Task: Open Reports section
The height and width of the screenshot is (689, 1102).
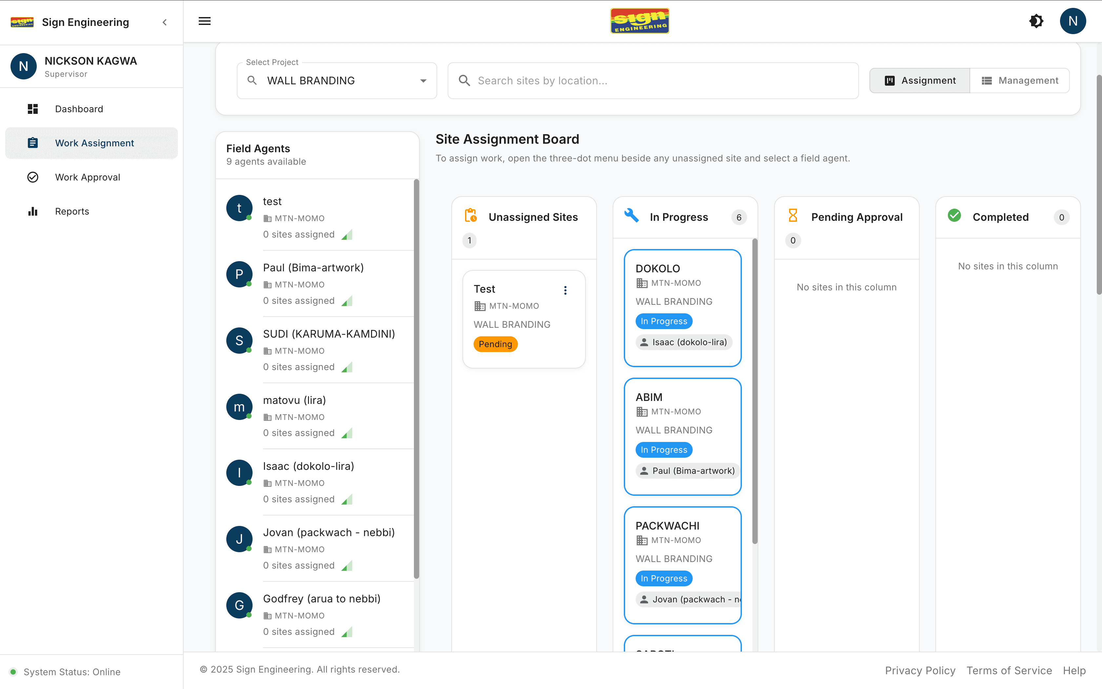Action: pyautogui.click(x=92, y=211)
